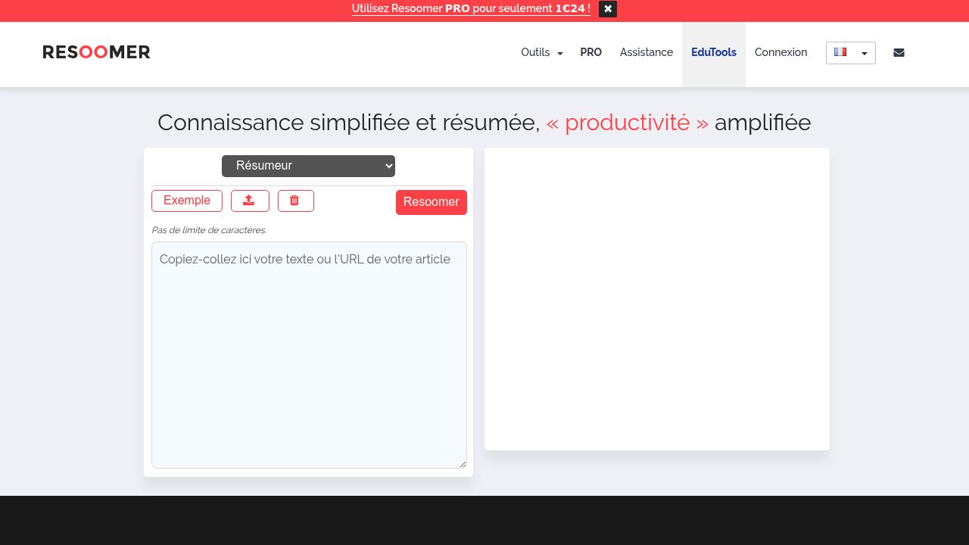Open the Resoomer PRO offer link

point(471,8)
